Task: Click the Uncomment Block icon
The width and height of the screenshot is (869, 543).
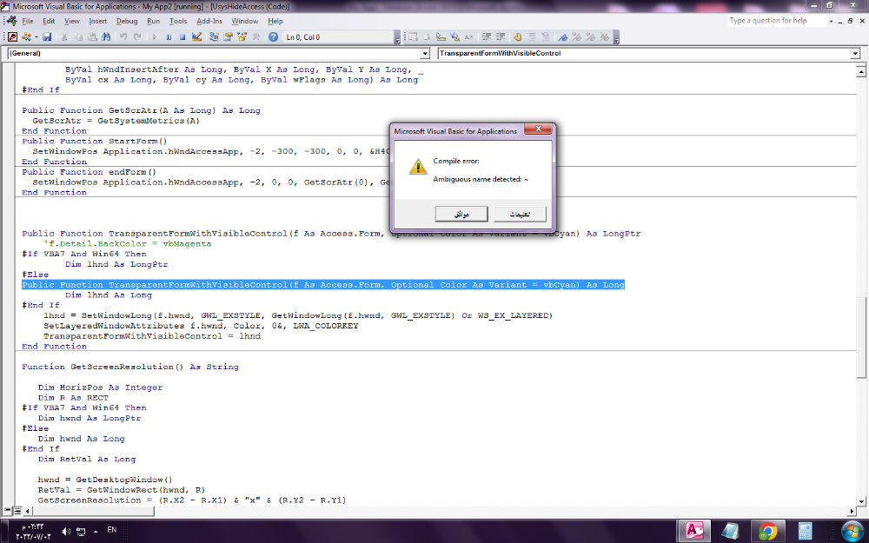Action: (x=546, y=37)
